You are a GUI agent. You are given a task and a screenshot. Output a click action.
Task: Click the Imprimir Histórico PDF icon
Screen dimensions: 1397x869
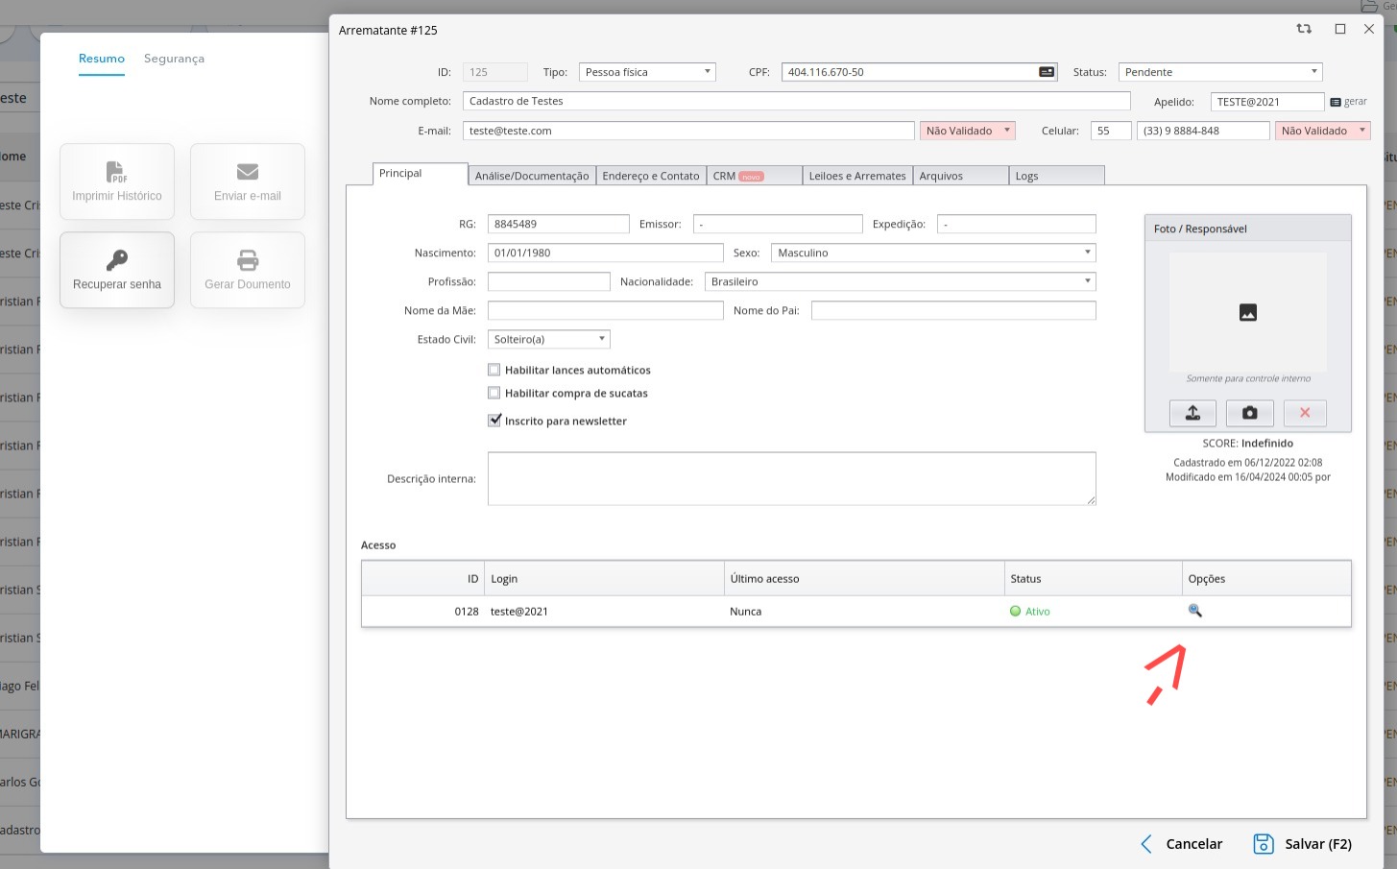tap(116, 172)
